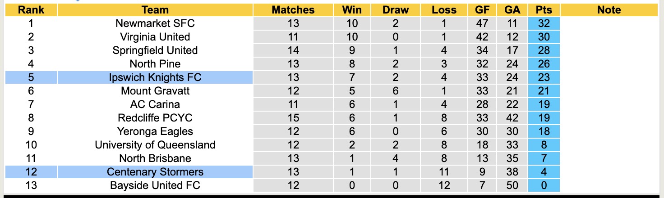
Task: Click the Loss column header
Action: (x=444, y=10)
